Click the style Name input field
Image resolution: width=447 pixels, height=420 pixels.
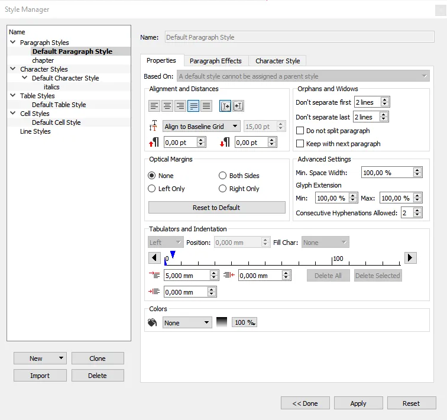click(300, 37)
